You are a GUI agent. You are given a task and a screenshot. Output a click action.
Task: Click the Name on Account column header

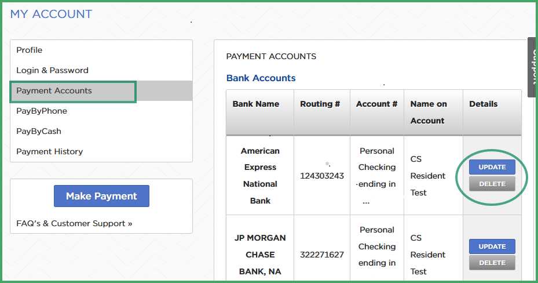(x=429, y=113)
